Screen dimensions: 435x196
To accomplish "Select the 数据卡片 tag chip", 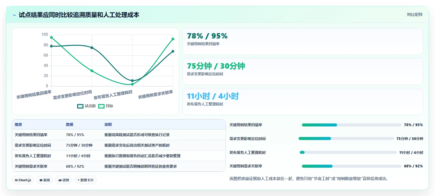I will coord(86,180).
